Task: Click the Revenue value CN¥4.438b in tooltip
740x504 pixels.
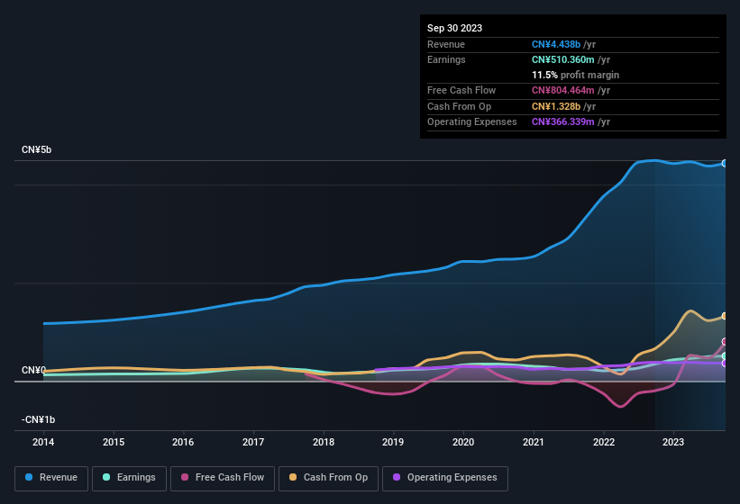Action: 556,44
